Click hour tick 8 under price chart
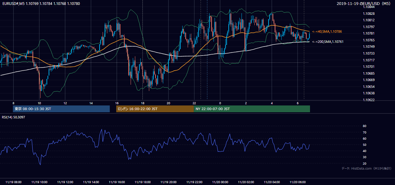Image resolution: width=395 pixels, height=185 pixels. coord(14,103)
